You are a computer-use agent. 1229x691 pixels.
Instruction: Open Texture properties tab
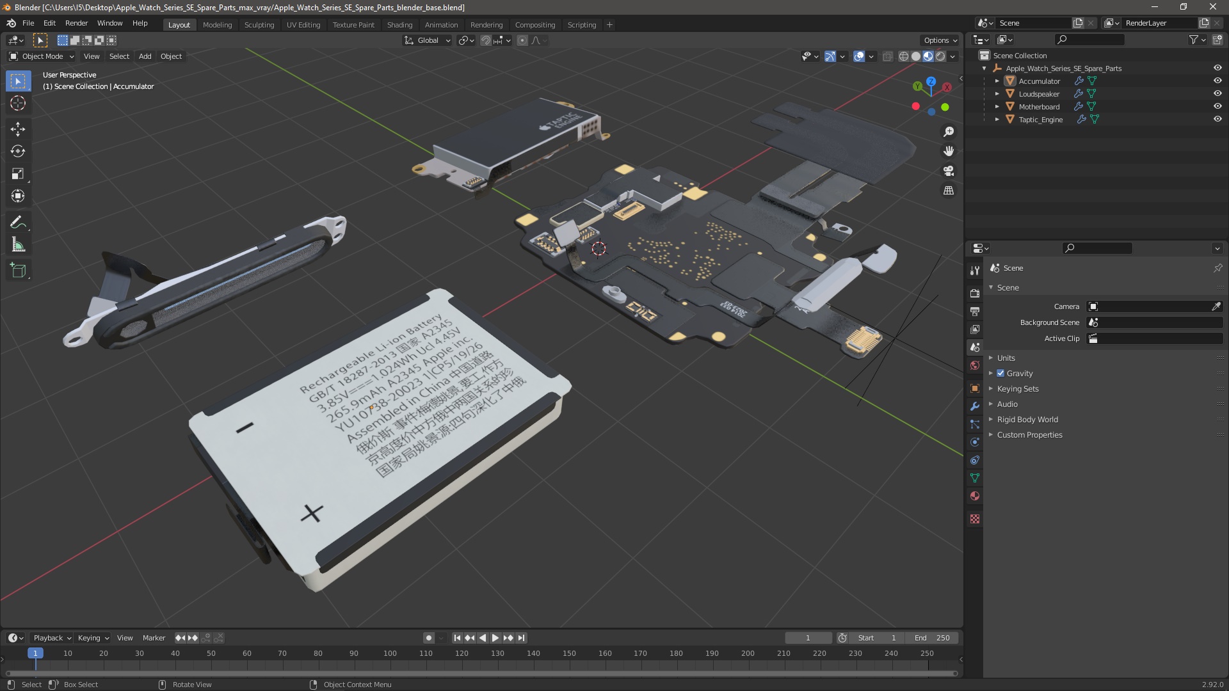975,519
